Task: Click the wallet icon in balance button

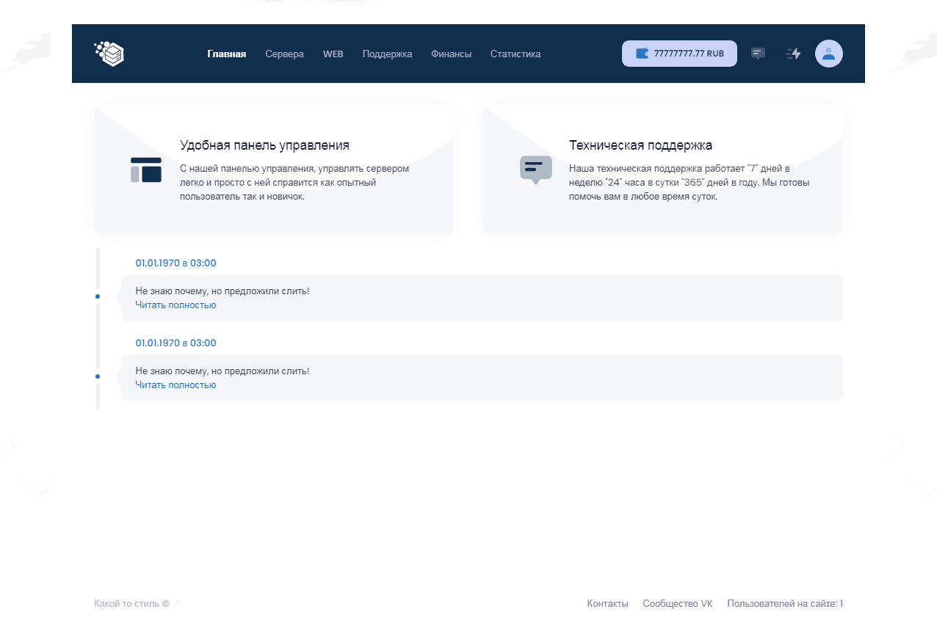Action: pos(642,54)
